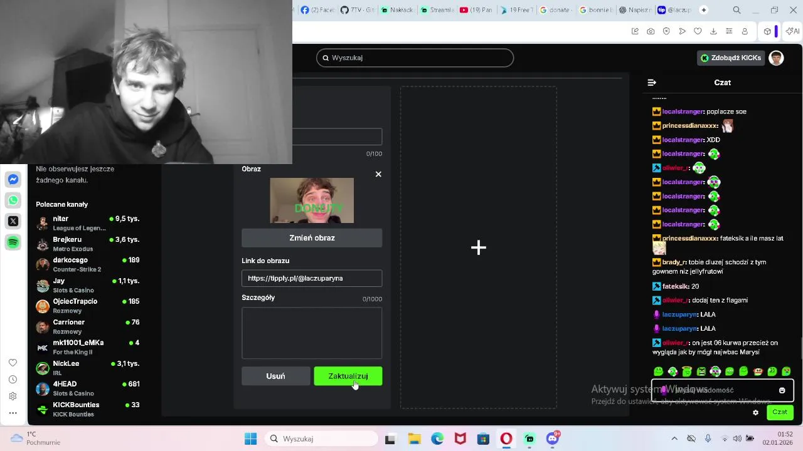Switch to the Facebook browser tab

click(318, 10)
